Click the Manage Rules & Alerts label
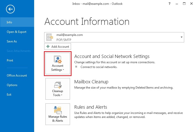This screenshot has height=132, width=195. pos(58,118)
